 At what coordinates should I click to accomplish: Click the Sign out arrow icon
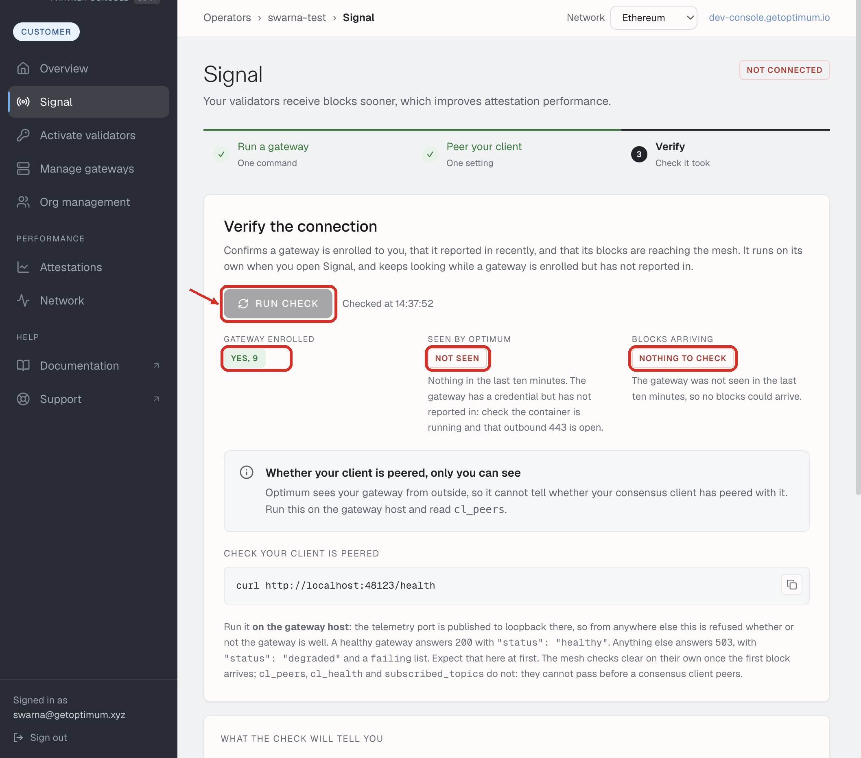tap(18, 737)
